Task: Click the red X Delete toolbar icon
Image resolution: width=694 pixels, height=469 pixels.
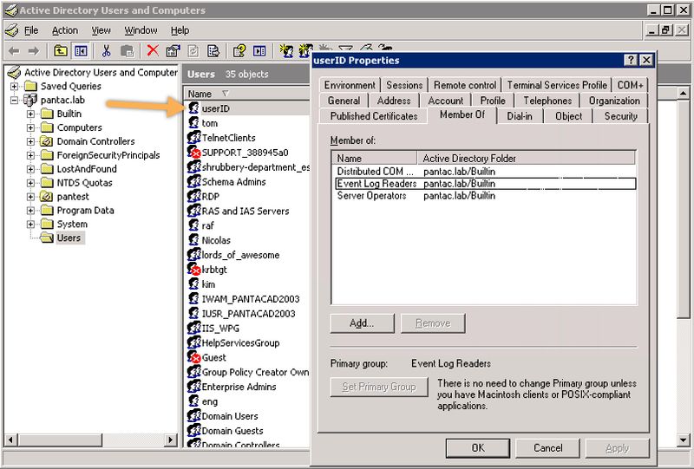Action: point(153,51)
